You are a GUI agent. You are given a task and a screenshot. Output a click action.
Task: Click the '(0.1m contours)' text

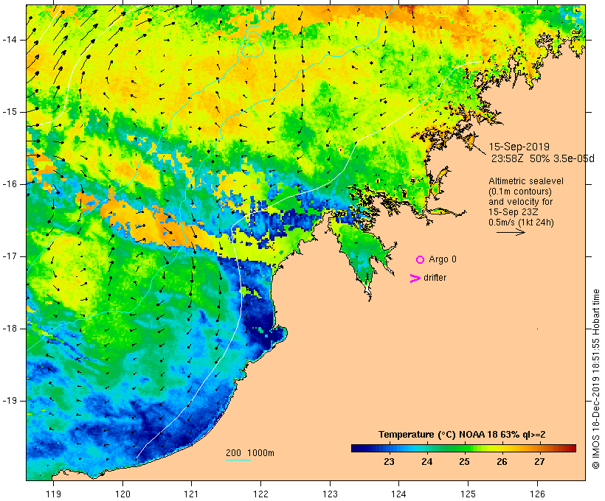(x=520, y=192)
